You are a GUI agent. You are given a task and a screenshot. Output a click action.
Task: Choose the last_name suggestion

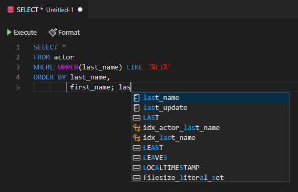tap(210, 98)
